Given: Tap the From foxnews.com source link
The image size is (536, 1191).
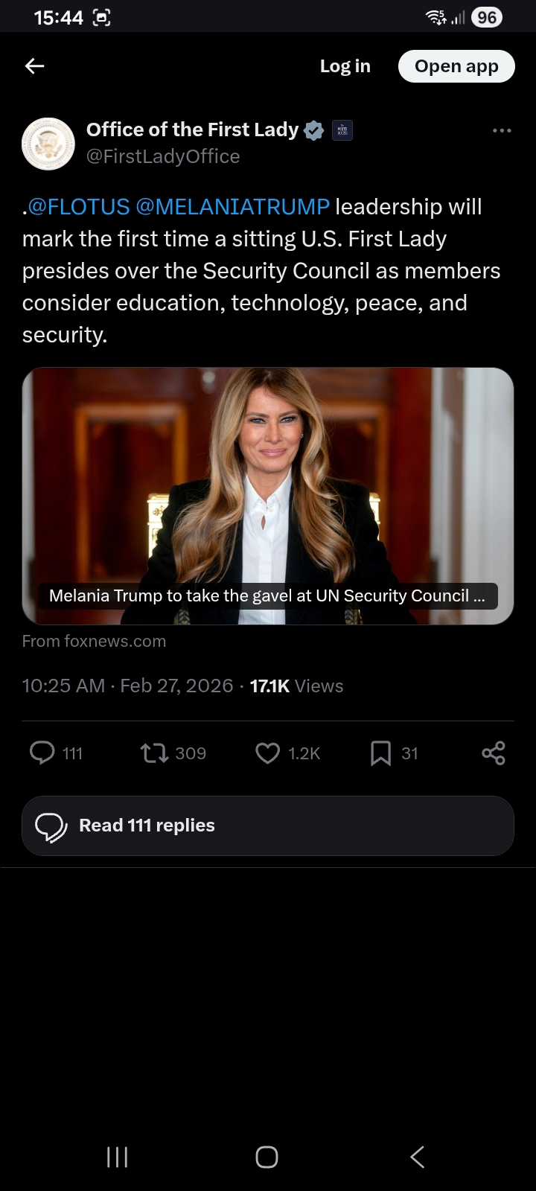Looking at the screenshot, I should 95,641.
